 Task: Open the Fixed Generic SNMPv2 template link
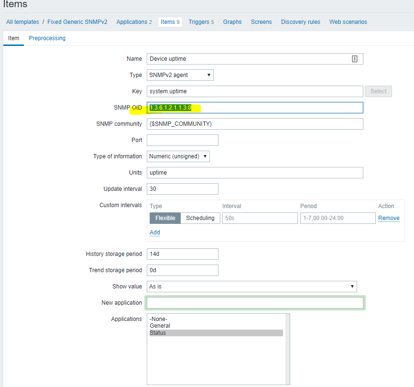tap(77, 22)
